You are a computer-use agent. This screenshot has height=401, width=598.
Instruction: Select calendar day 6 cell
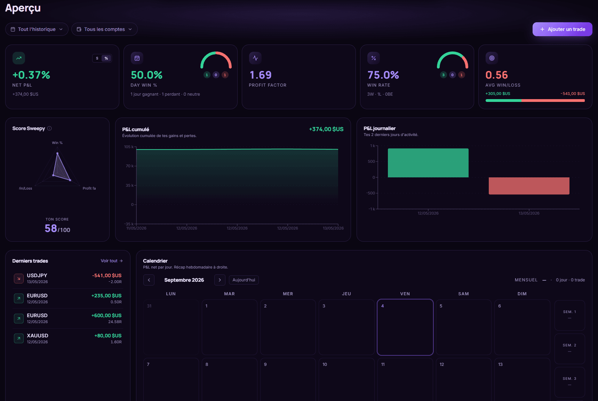coord(522,327)
